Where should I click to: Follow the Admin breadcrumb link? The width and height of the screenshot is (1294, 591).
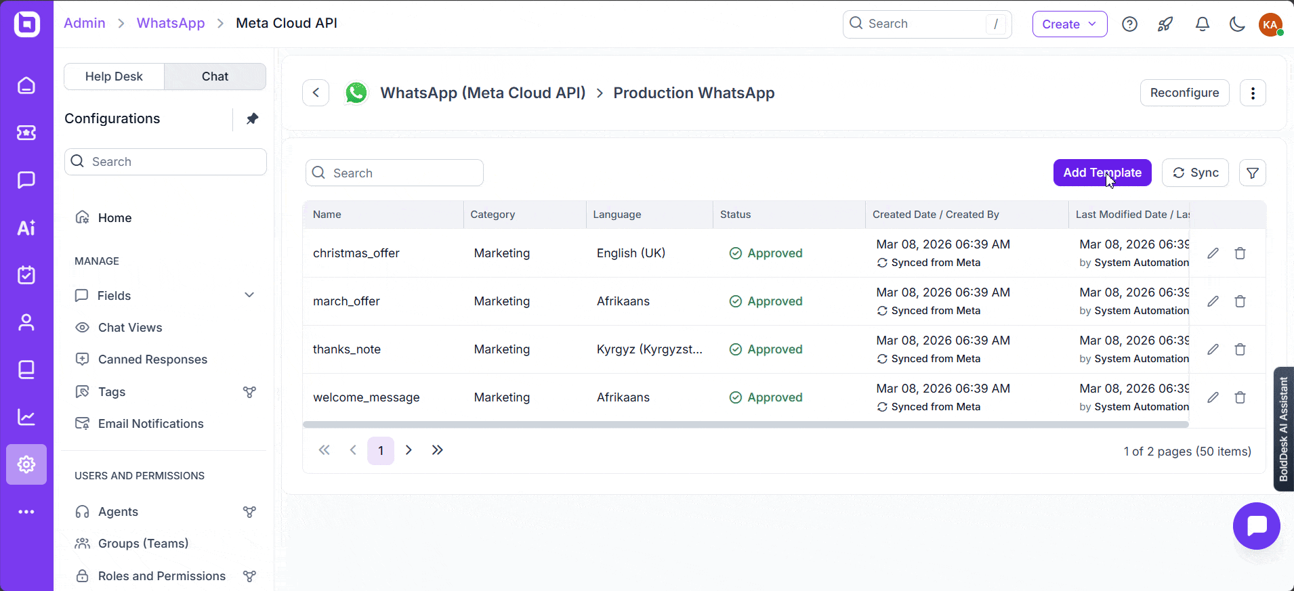coord(85,23)
